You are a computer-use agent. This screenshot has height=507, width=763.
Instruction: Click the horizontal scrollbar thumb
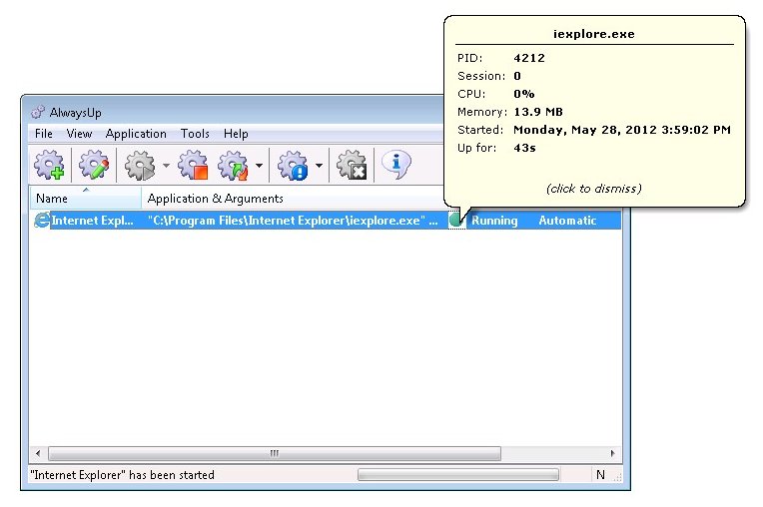[x=275, y=453]
